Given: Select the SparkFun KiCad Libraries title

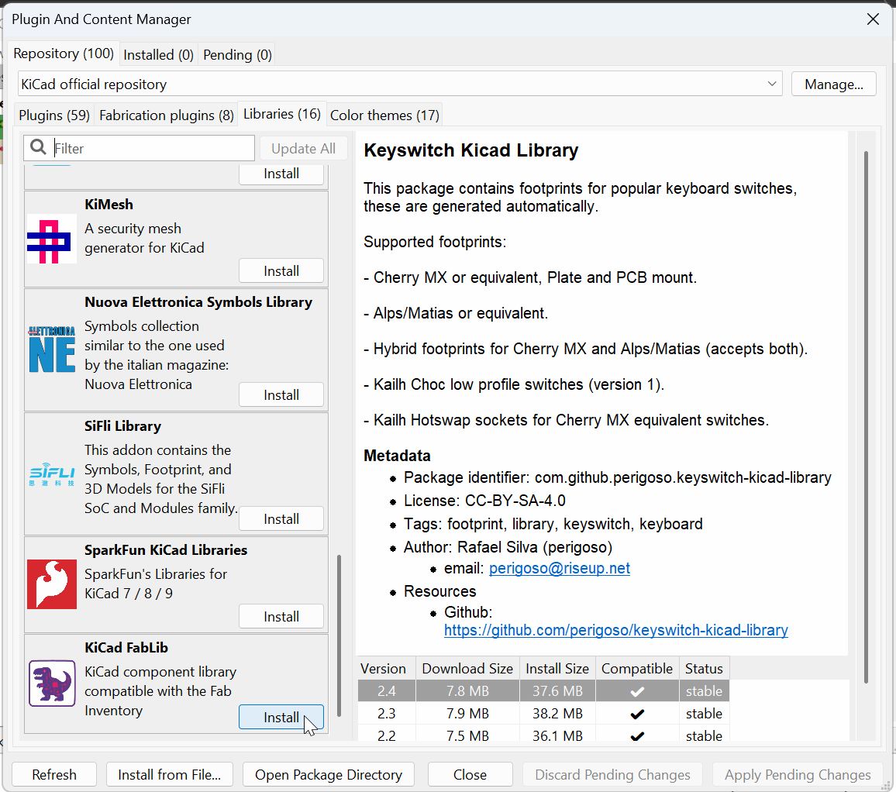Looking at the screenshot, I should pyautogui.click(x=166, y=549).
